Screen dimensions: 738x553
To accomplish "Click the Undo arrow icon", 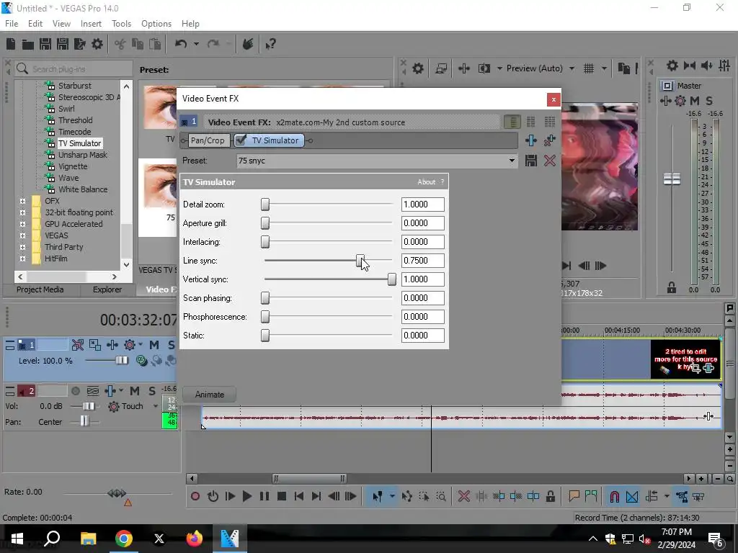I will [181, 44].
